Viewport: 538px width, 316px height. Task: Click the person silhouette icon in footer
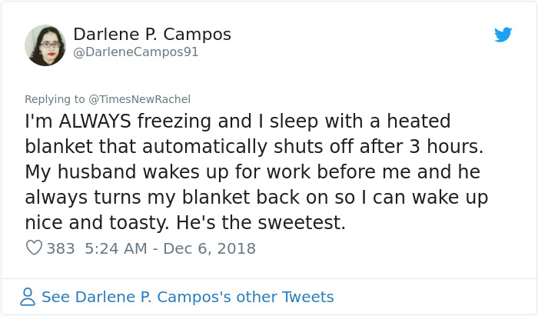(x=28, y=297)
